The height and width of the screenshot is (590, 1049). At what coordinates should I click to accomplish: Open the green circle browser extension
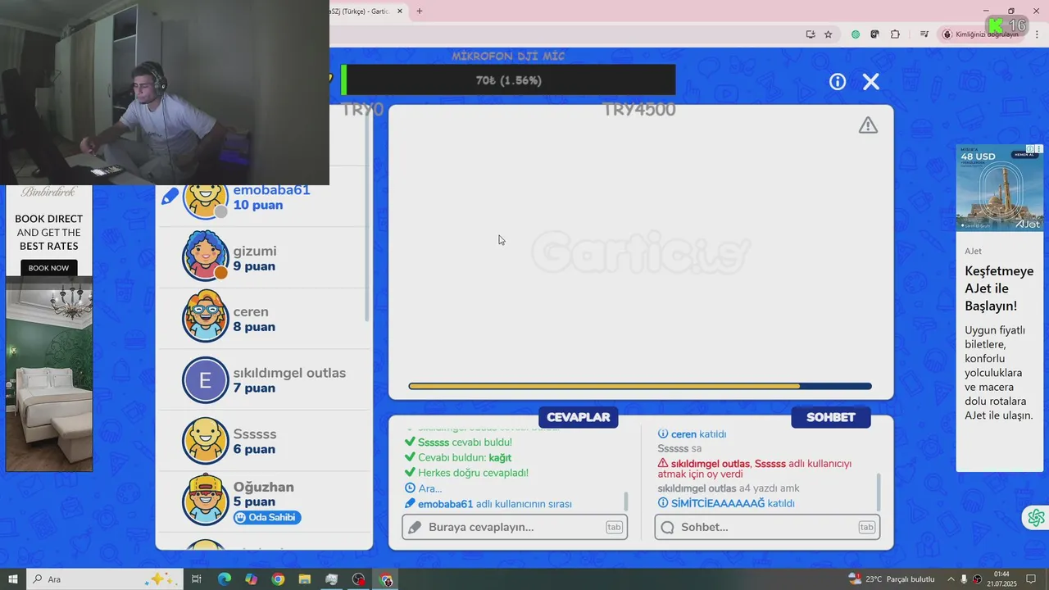tap(856, 34)
